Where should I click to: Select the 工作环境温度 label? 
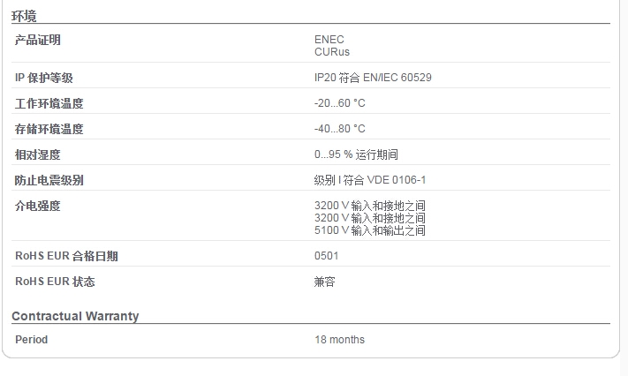coord(49,103)
